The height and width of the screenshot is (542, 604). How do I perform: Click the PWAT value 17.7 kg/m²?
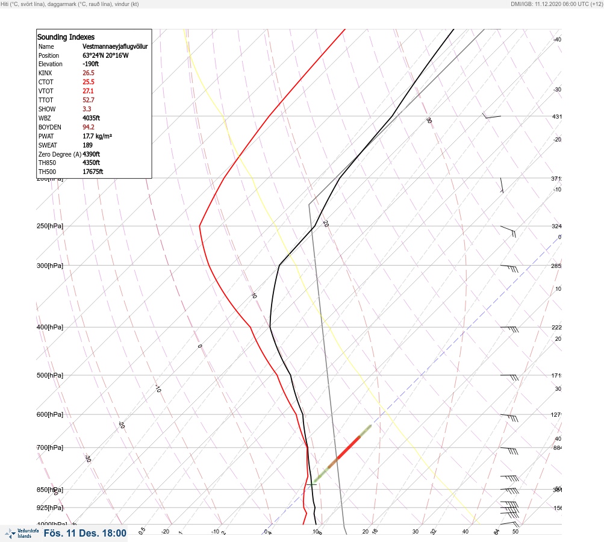point(97,136)
